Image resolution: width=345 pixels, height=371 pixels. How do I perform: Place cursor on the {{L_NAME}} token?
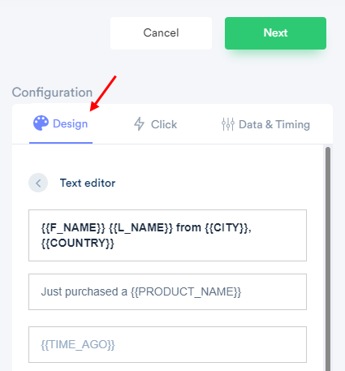(x=140, y=227)
